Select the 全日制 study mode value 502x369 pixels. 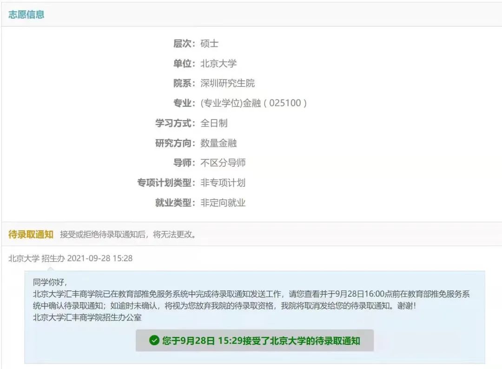point(214,123)
